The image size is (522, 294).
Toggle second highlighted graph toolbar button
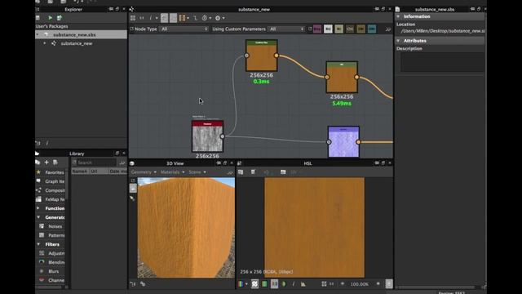pos(173,18)
